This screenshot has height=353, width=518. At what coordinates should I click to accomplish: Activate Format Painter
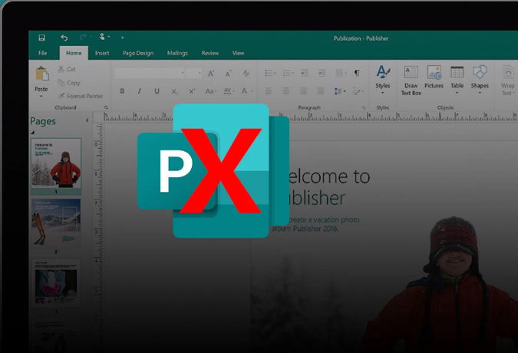tap(81, 96)
